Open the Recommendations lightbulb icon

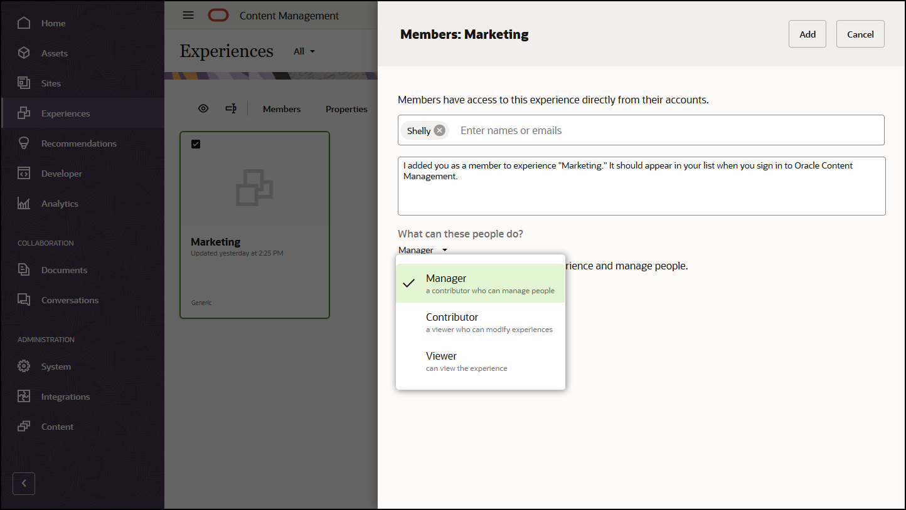(24, 143)
